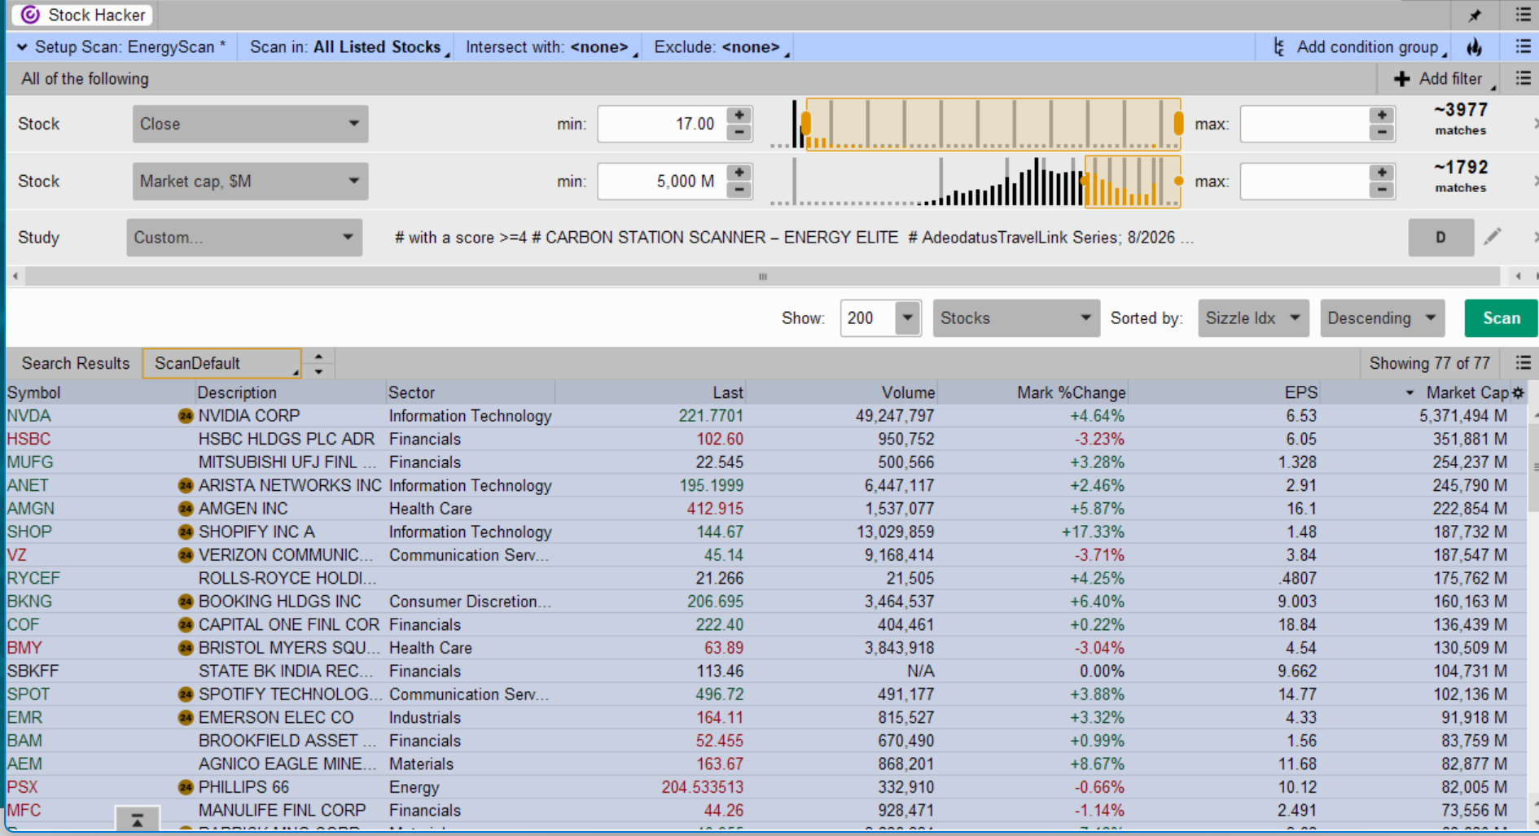Decrease the Market cap max with the minus stepper
Viewport: 1539px width, 836px height.
[x=1382, y=190]
